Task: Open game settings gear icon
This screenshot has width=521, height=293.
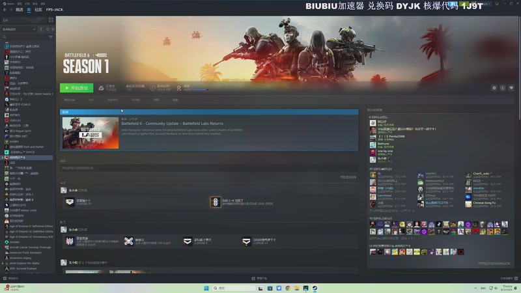Action: point(494,88)
